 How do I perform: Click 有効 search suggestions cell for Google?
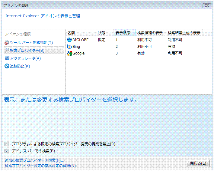pyautogui.click(x=141, y=53)
